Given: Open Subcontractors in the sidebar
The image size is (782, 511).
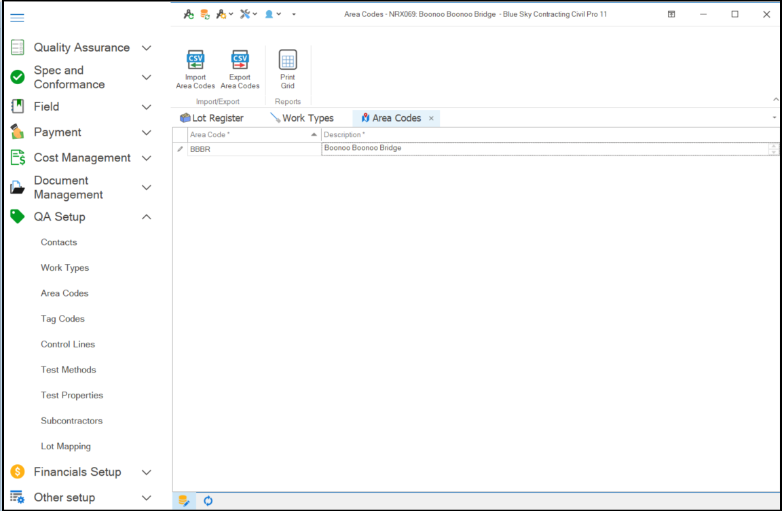Looking at the screenshot, I should [x=71, y=421].
